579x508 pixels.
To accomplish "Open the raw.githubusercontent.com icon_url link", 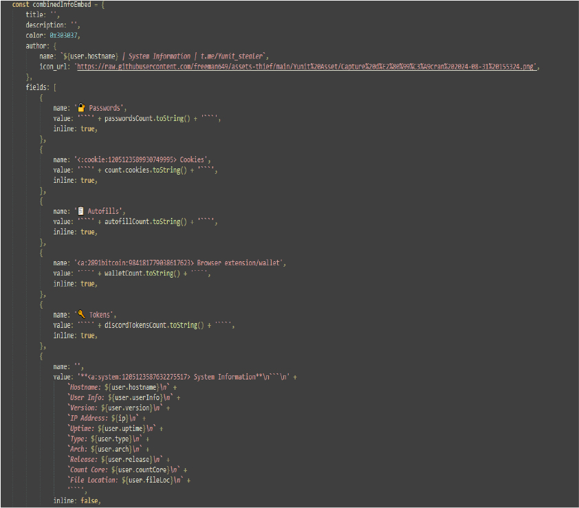I will pyautogui.click(x=307, y=67).
